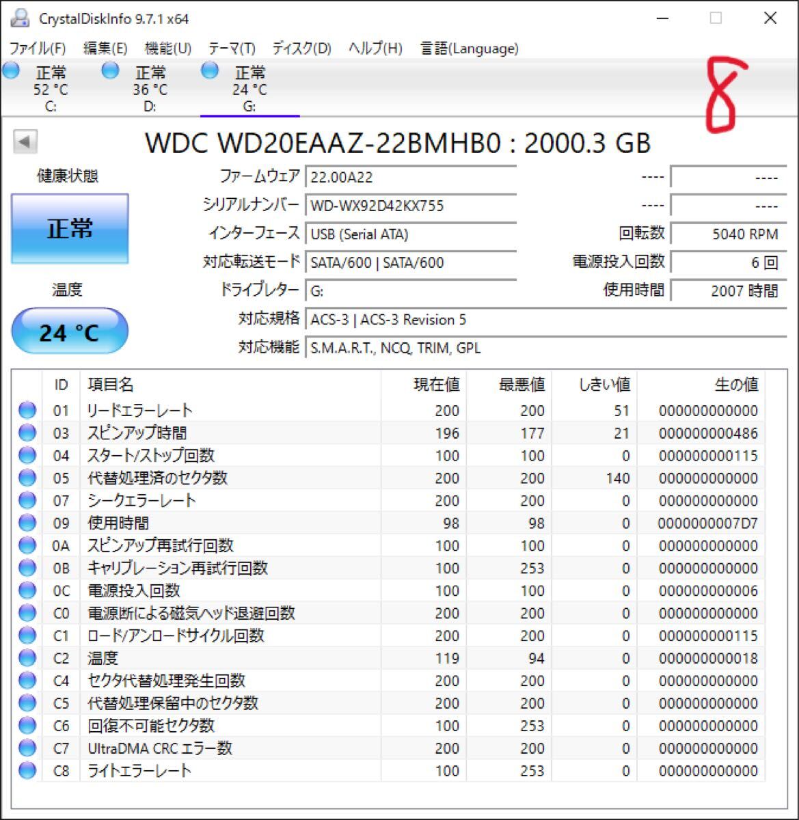This screenshot has height=820, width=799.
Task: Open the 編集(E) menu
Action: [105, 49]
